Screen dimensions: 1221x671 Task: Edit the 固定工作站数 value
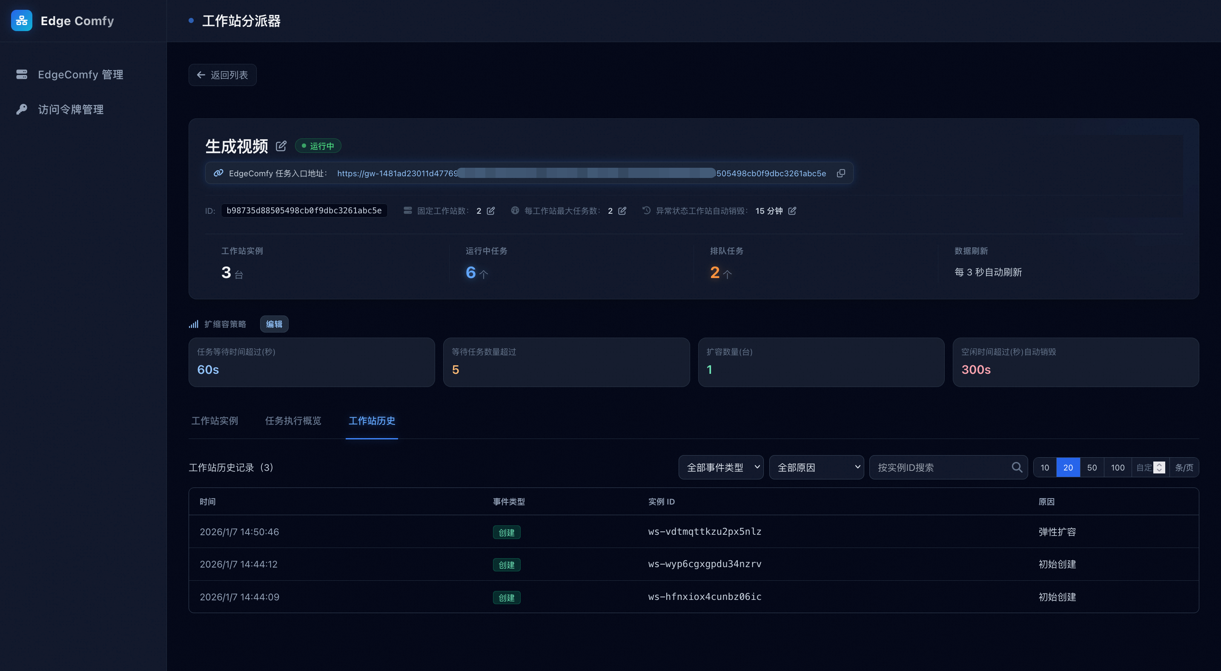pyautogui.click(x=490, y=211)
